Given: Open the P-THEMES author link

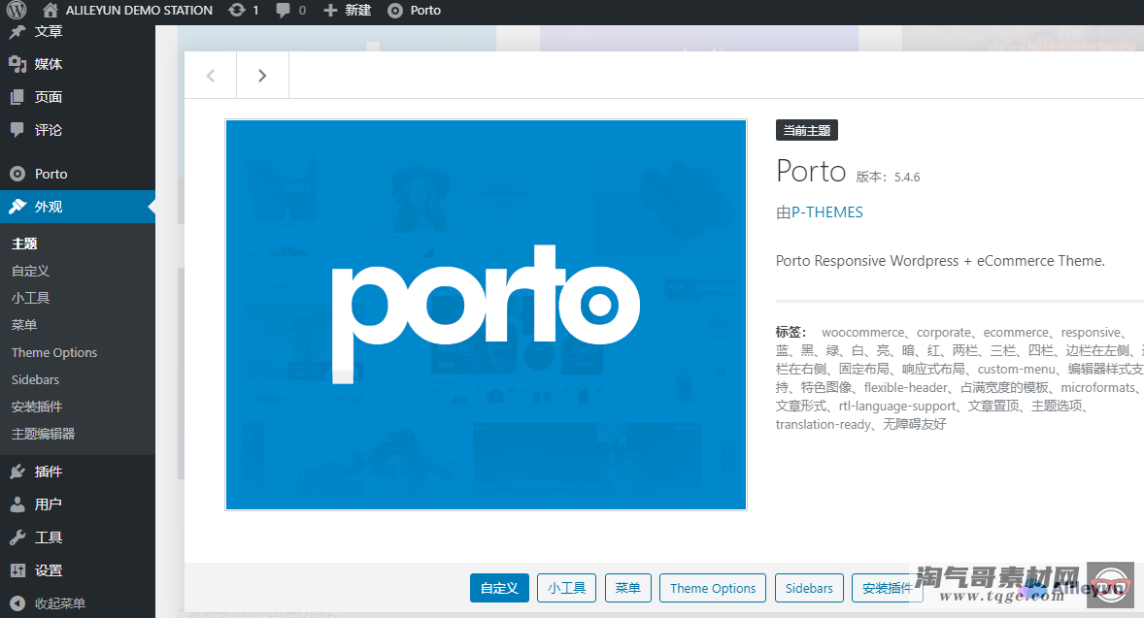Looking at the screenshot, I should pos(827,212).
